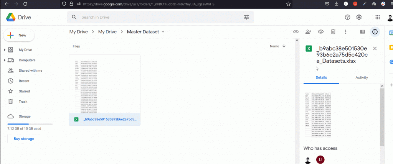The image size is (393, 164).
Task: Toggle the View details info panel
Action: pos(375,32)
